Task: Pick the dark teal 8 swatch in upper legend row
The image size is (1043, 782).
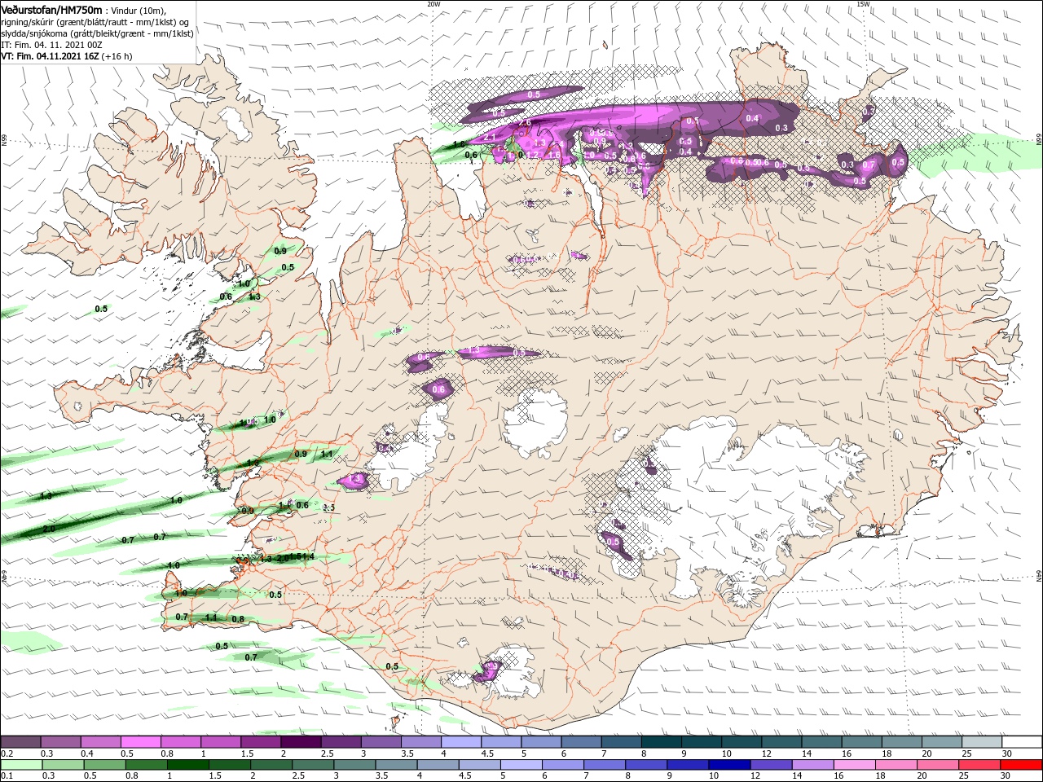Action: (662, 742)
